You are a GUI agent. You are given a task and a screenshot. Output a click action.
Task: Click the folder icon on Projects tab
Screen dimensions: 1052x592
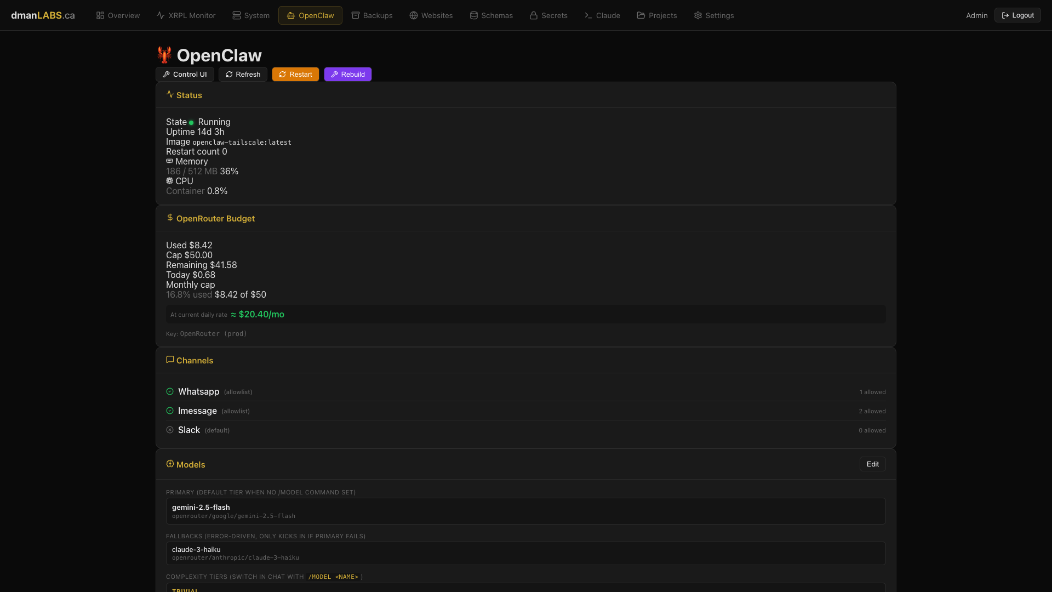click(x=641, y=15)
